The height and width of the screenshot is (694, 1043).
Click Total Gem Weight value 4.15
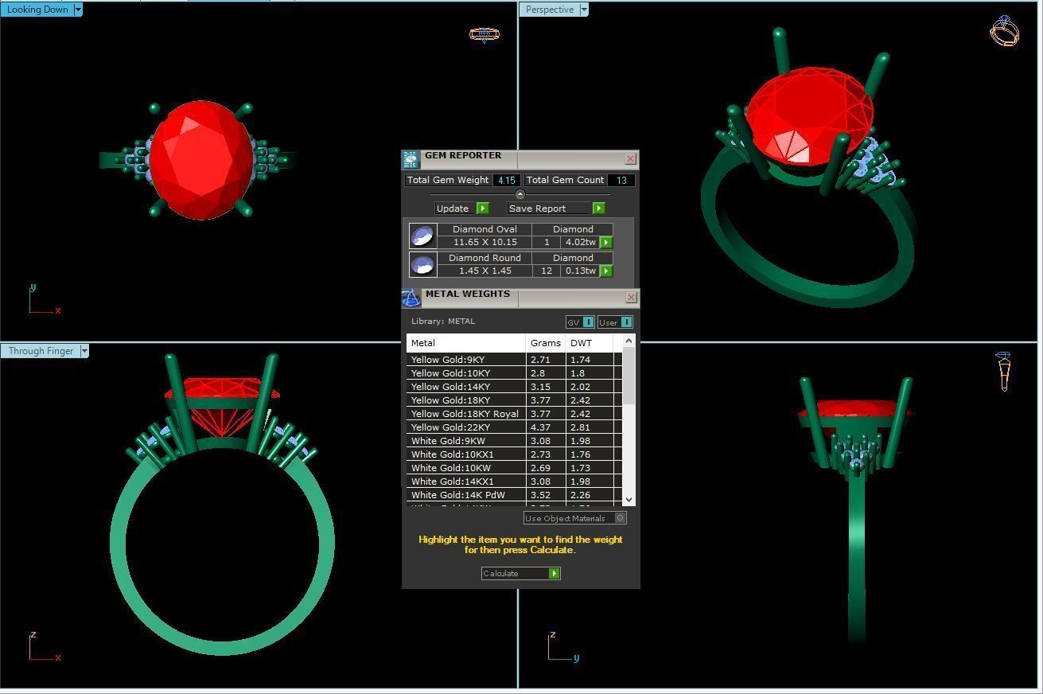click(507, 181)
